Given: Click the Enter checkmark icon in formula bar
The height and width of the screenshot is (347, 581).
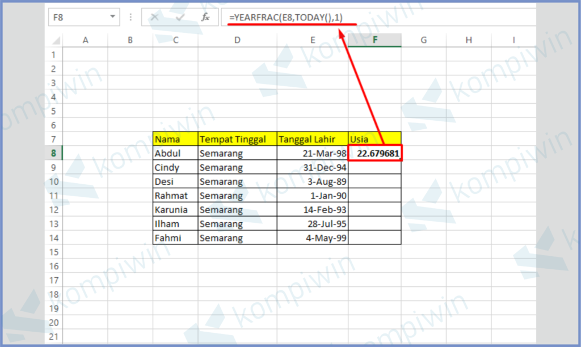Looking at the screenshot, I should [x=180, y=17].
